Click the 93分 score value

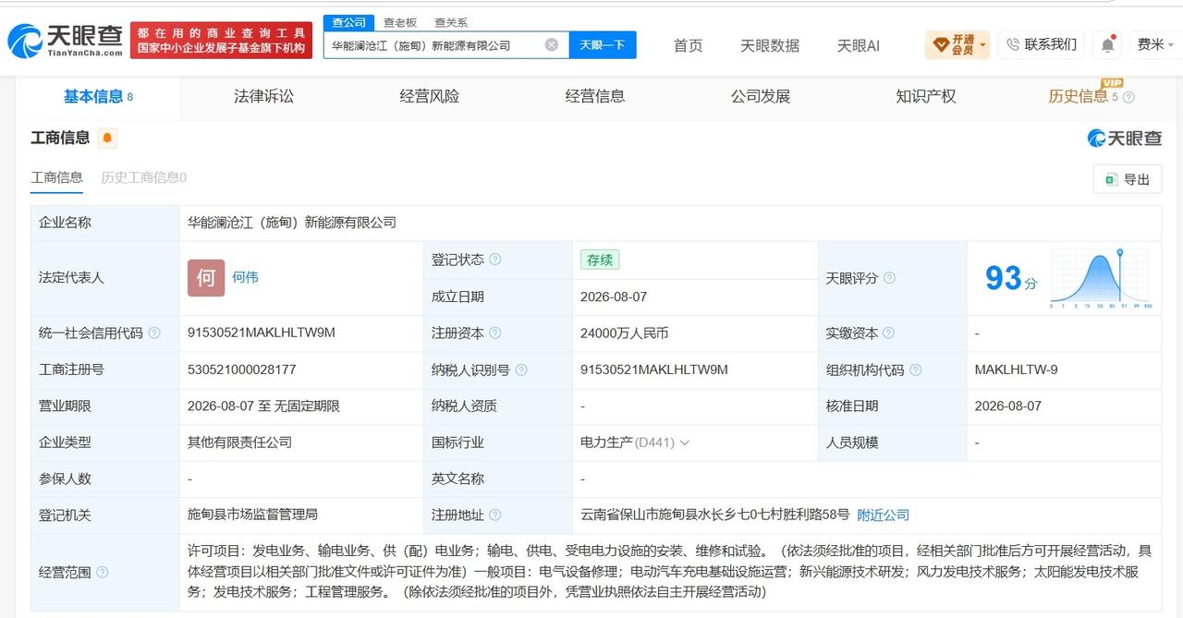click(1011, 278)
